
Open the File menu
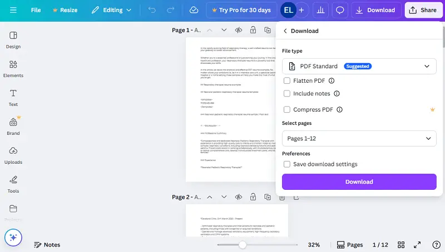pos(36,10)
